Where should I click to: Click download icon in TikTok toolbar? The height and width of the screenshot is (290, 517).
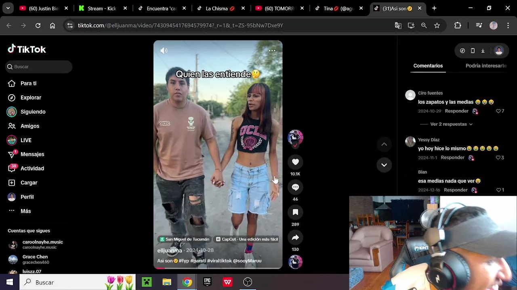(x=483, y=51)
